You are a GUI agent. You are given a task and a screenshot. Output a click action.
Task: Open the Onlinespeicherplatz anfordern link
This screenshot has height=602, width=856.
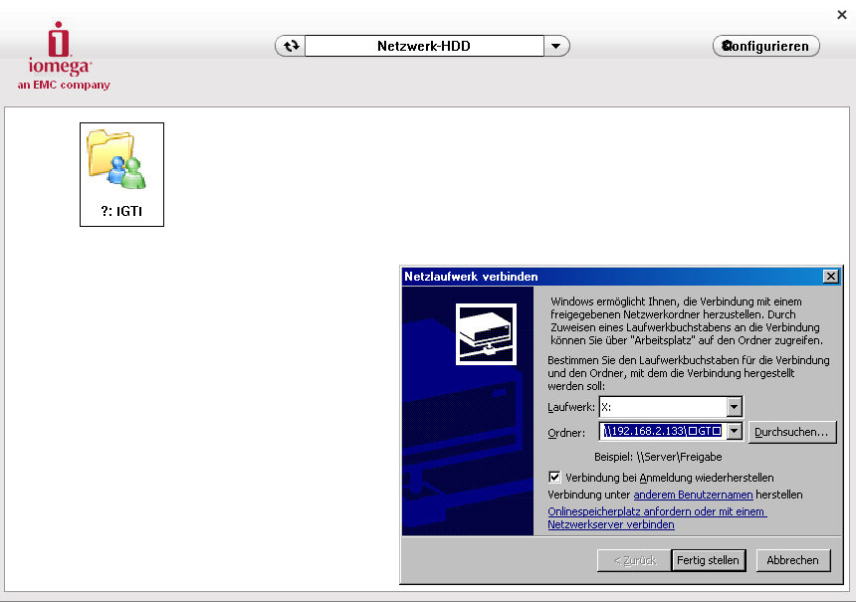[x=657, y=518]
